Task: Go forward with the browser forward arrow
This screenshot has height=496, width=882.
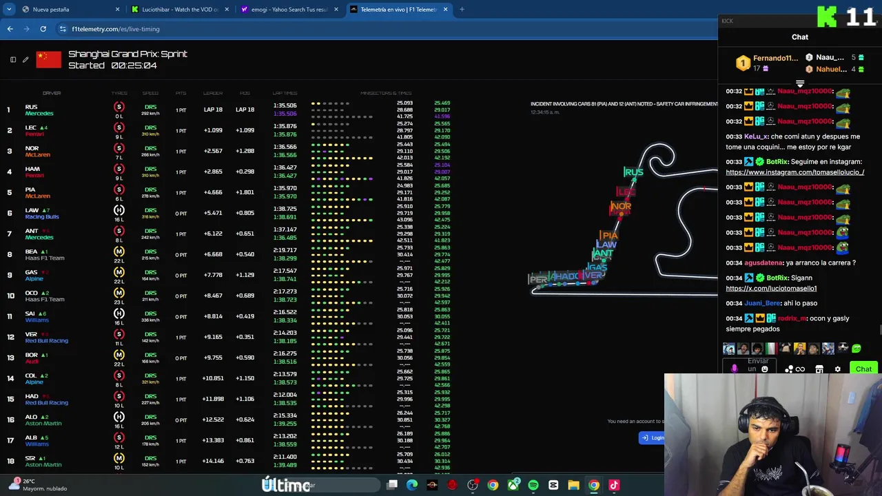Action: point(26,29)
